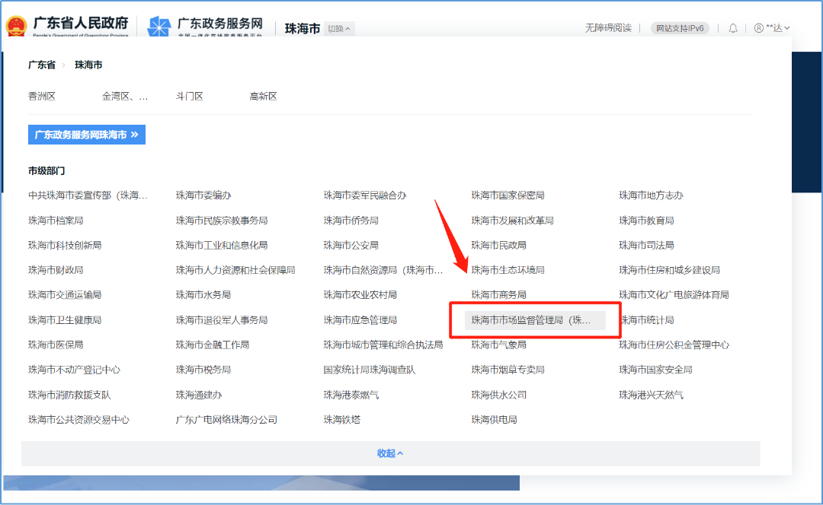This screenshot has height=505, width=823.
Task: Click the user avatar icon
Action: 758,28
